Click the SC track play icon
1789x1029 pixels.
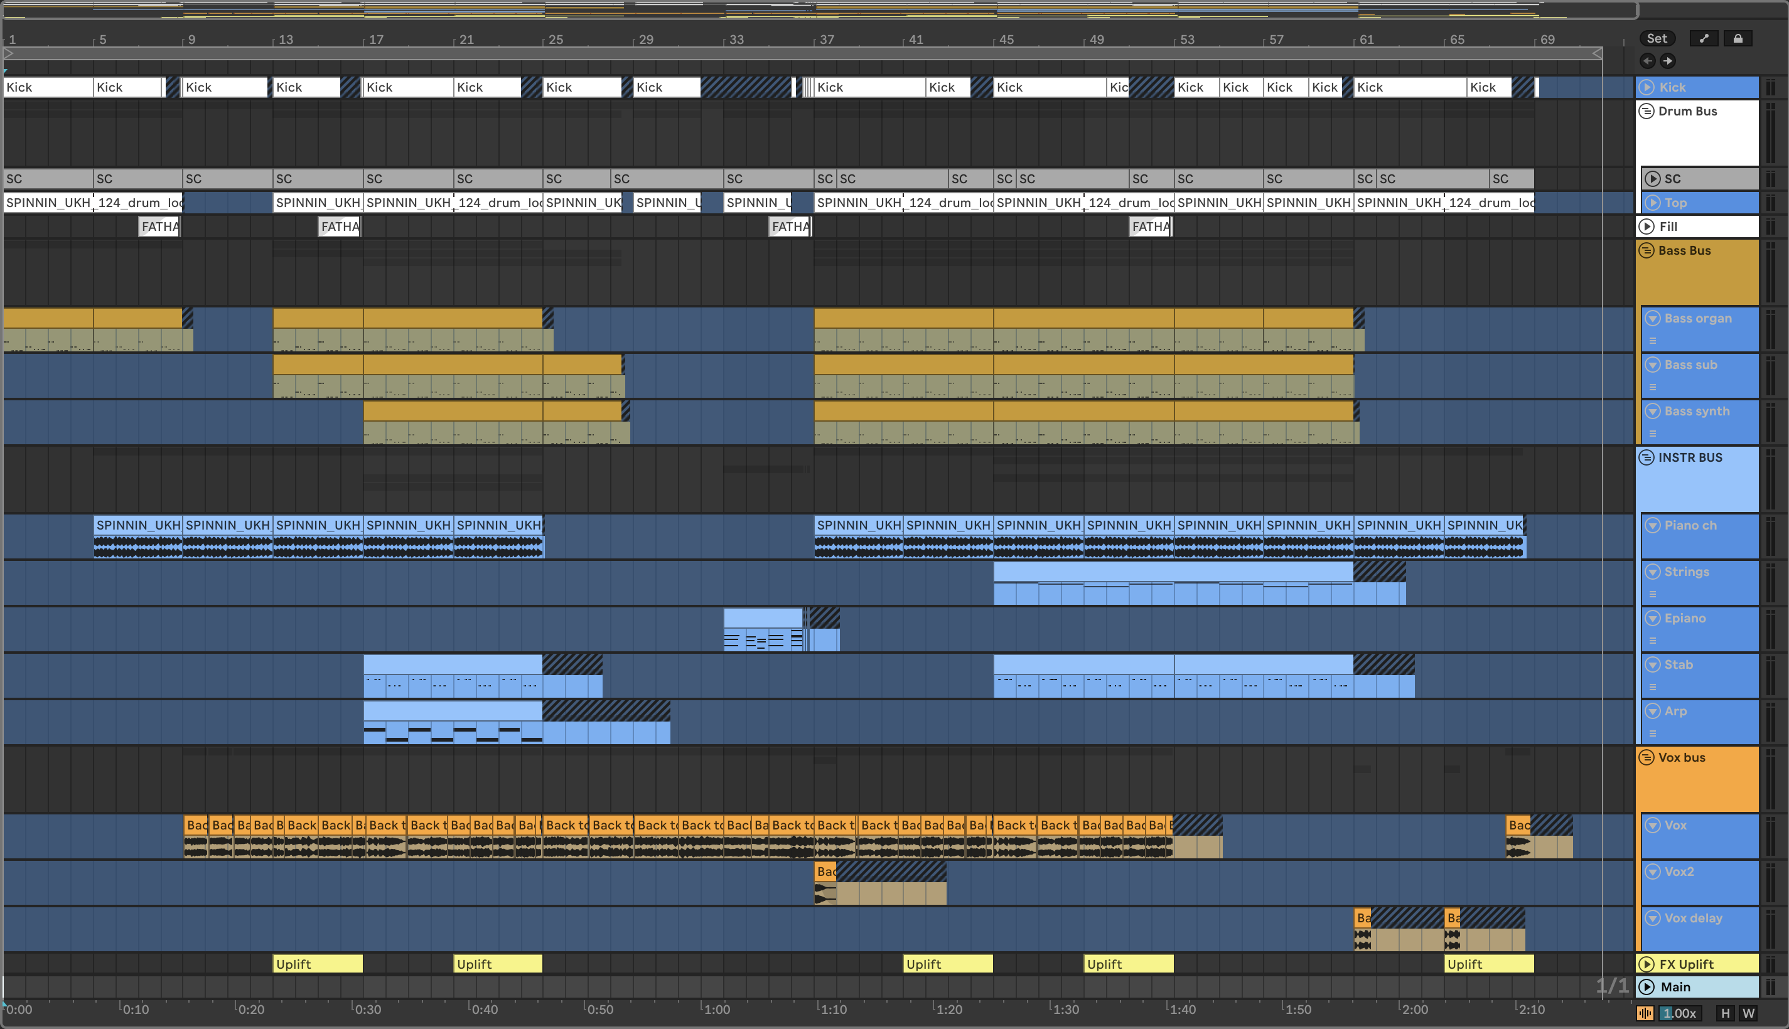1652,179
